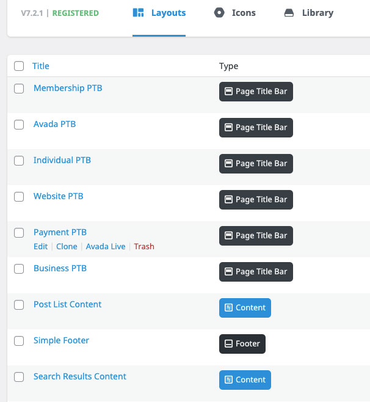The image size is (370, 402).
Task: Click Page Title Bar badge for Business PTB
Action: coord(256,272)
